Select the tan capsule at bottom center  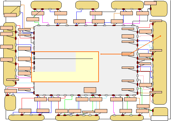click(78, 118)
